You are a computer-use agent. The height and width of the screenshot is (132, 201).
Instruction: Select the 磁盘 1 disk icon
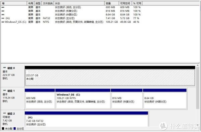(x=4, y=90)
